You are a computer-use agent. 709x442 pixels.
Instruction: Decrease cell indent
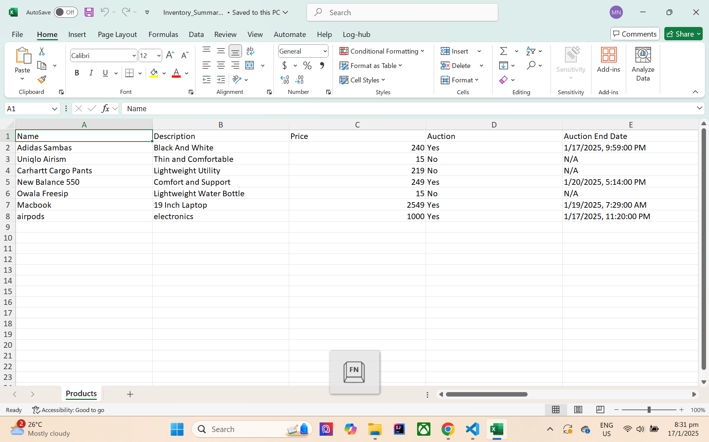point(207,80)
